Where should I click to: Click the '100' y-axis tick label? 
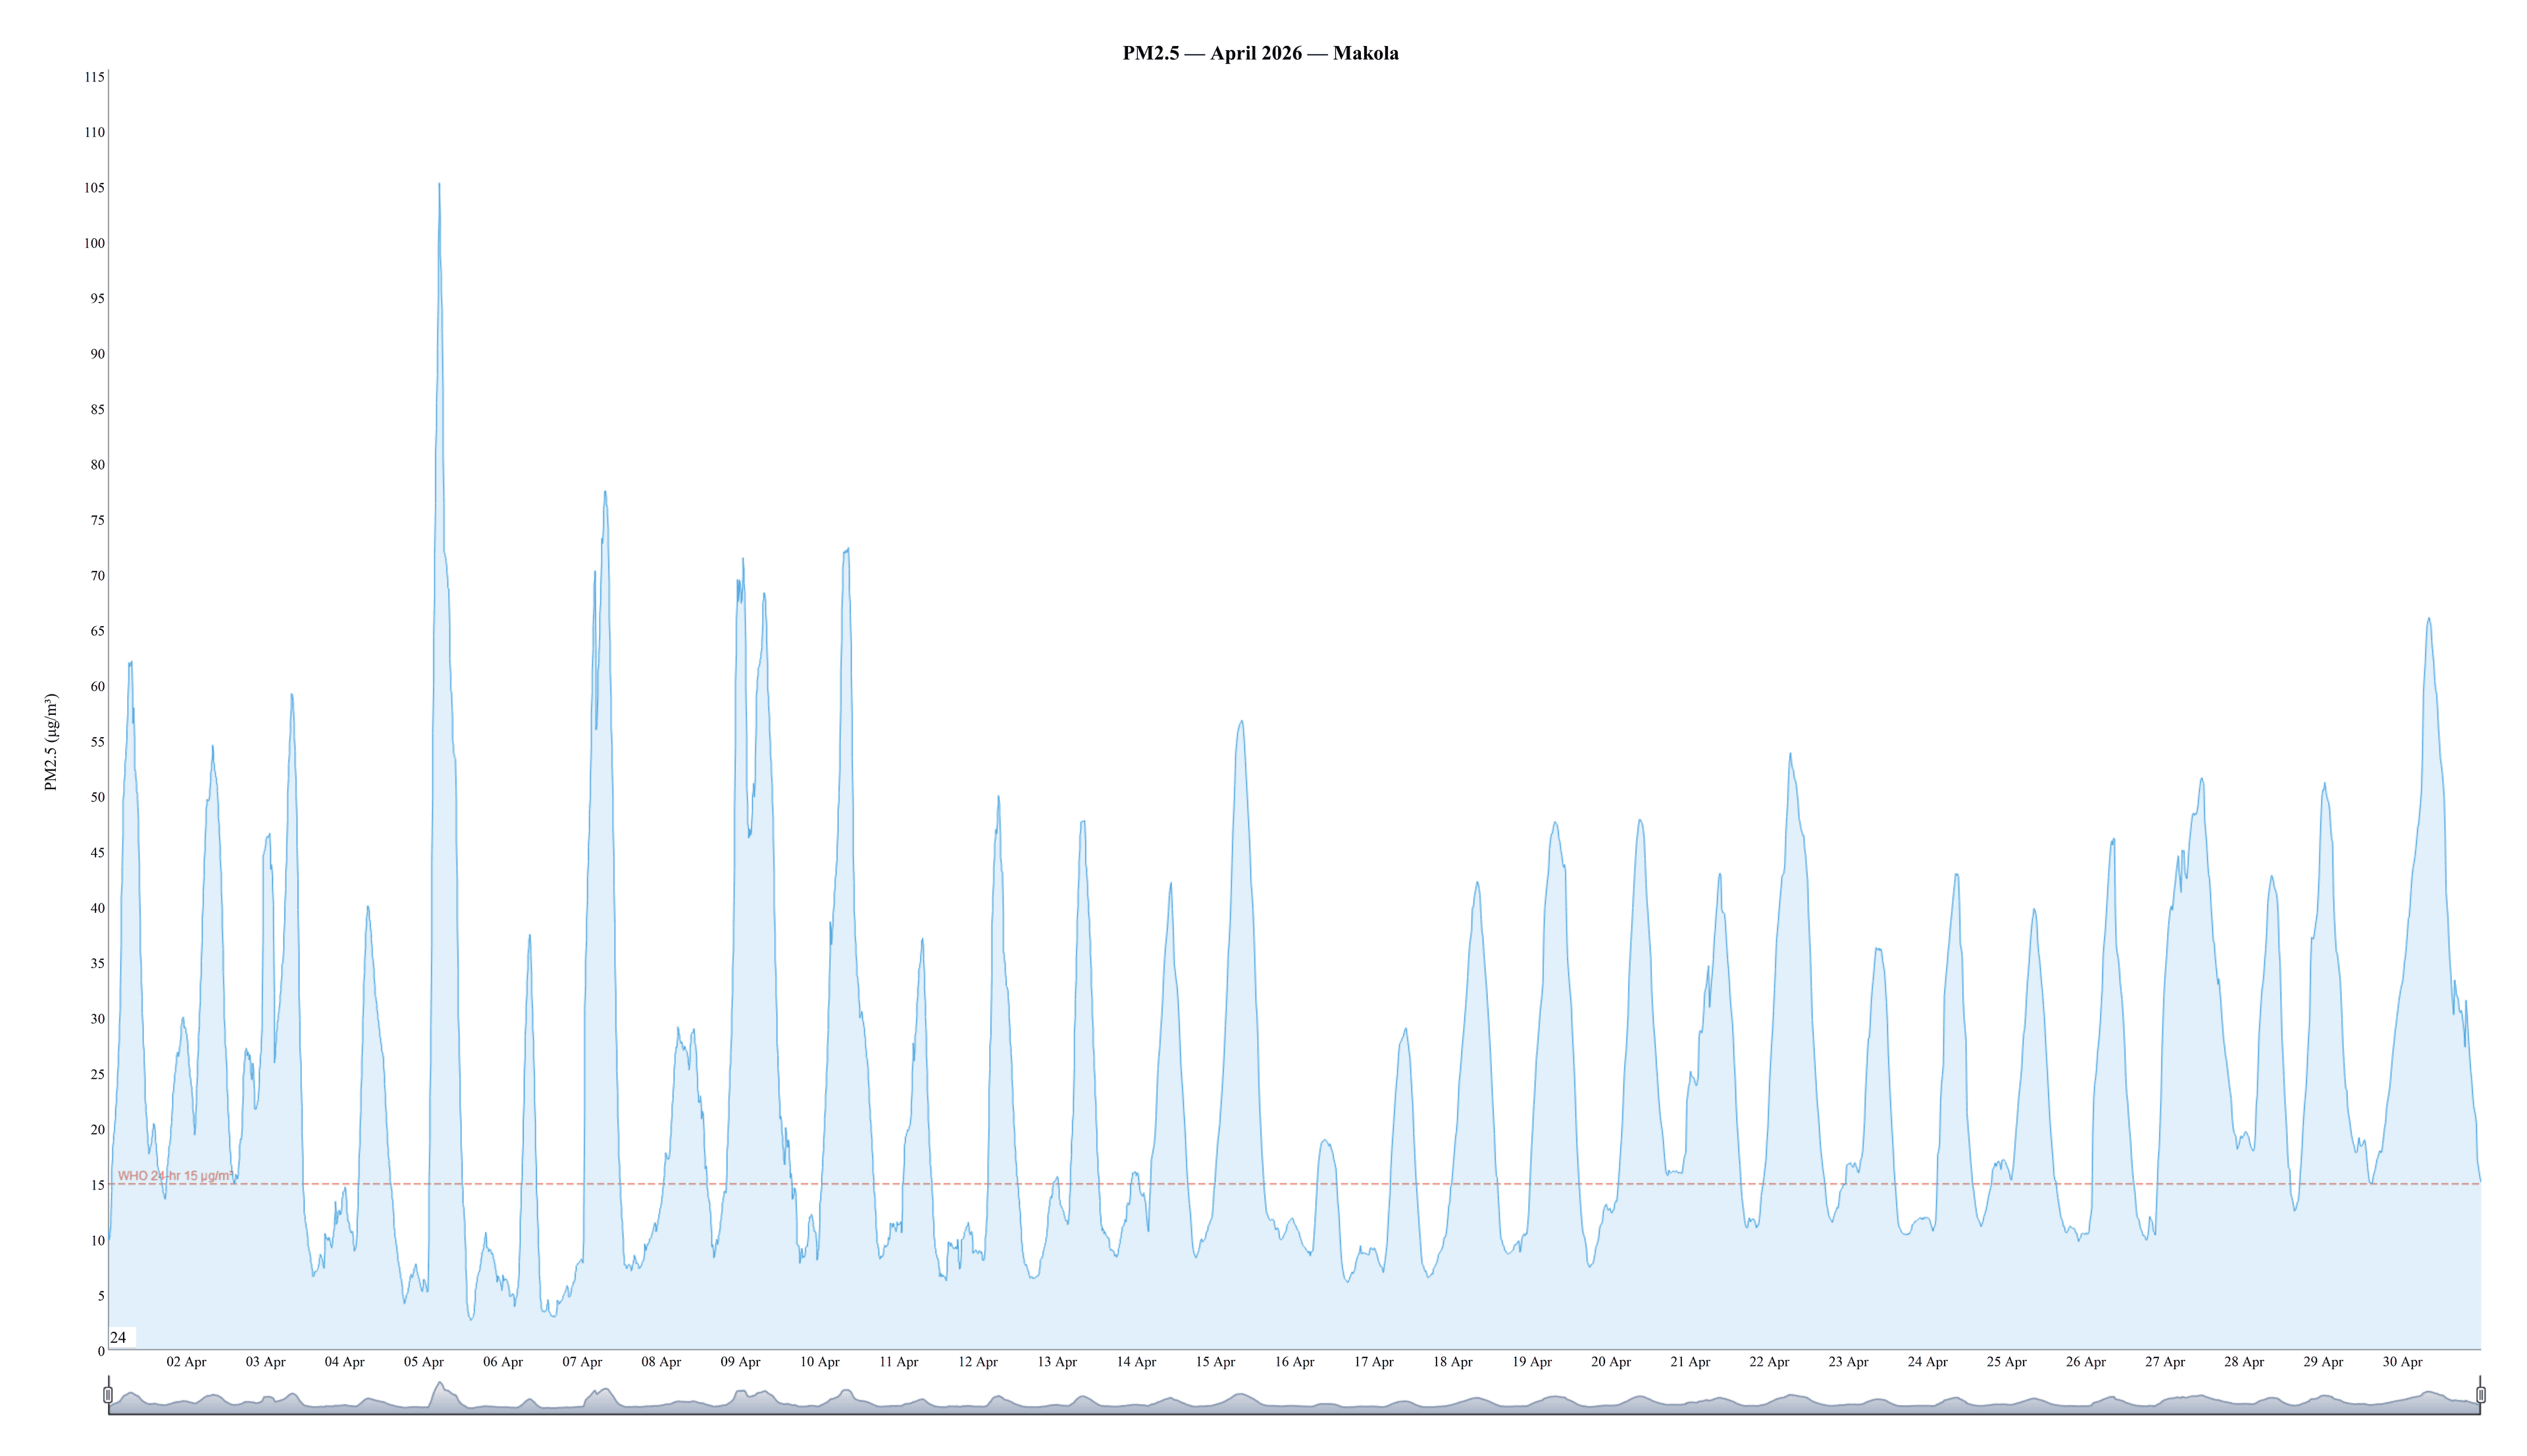94,243
